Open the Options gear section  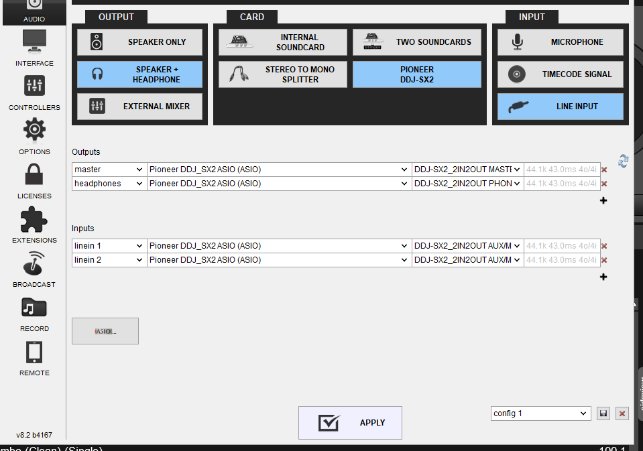(34, 137)
